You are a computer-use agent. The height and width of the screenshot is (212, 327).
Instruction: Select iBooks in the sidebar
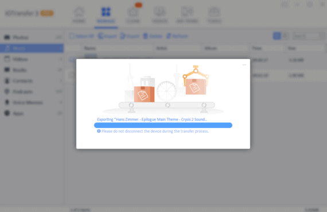point(32,70)
